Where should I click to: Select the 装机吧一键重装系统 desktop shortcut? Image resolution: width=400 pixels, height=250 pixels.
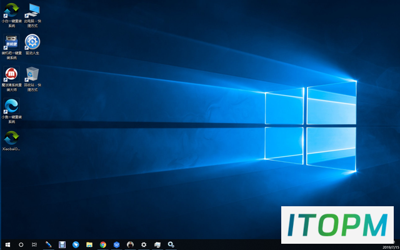coord(11,47)
